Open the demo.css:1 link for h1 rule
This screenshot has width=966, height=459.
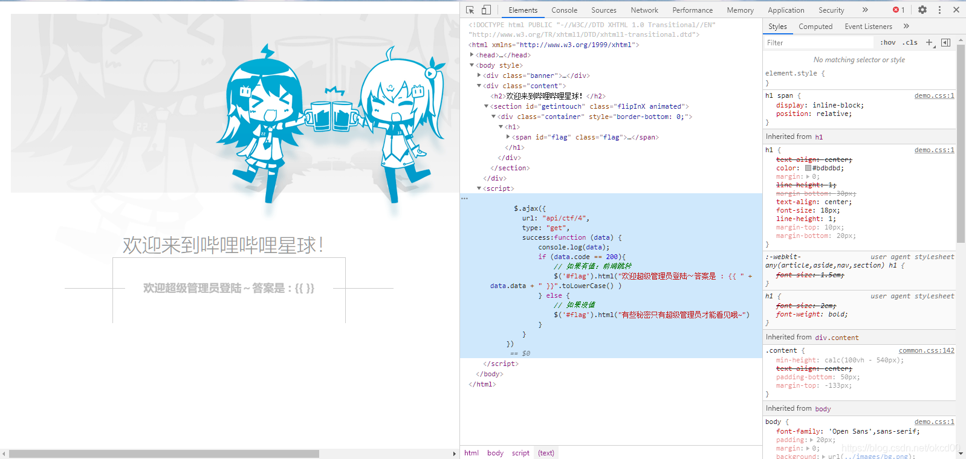[x=934, y=150]
